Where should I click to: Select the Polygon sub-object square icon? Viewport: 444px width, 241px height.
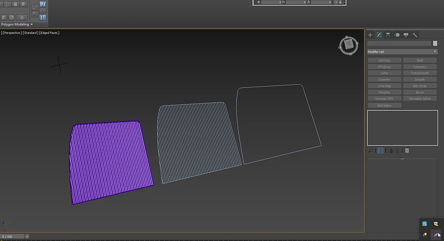click(15, 4)
